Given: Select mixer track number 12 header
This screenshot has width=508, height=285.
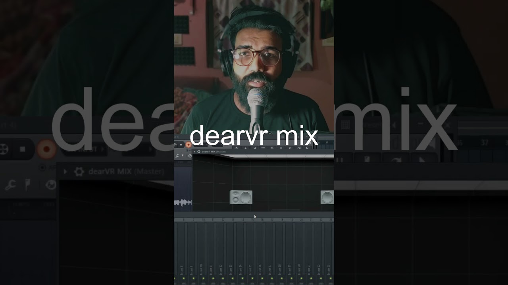Looking at the screenshot, I should (223, 220).
